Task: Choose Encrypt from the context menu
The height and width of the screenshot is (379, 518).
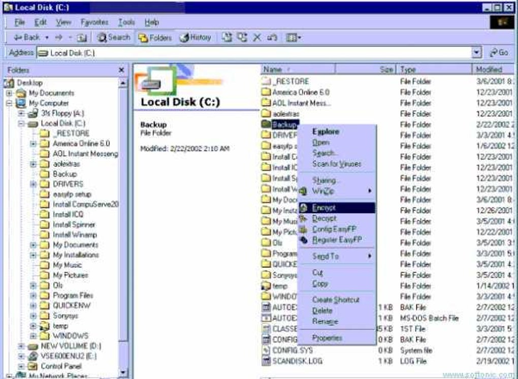Action: tap(324, 208)
